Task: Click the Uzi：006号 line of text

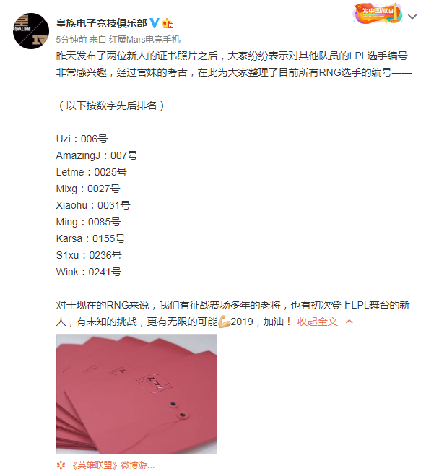Action: point(82,139)
